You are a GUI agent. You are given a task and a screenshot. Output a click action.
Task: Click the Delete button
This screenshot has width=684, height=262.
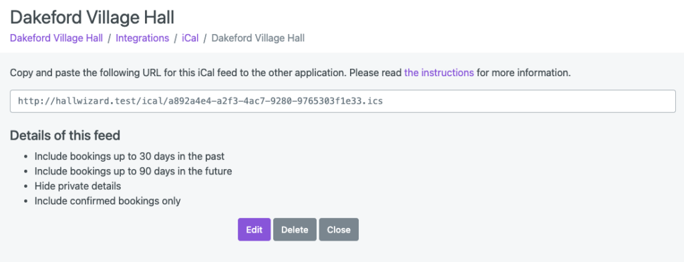tap(295, 230)
